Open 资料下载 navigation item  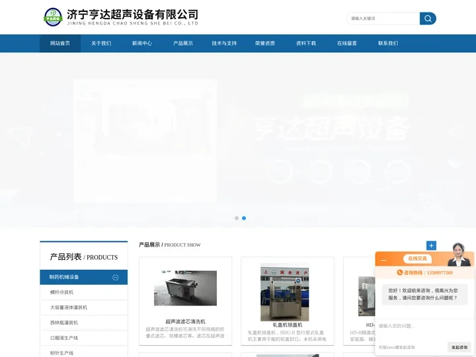tap(306, 44)
